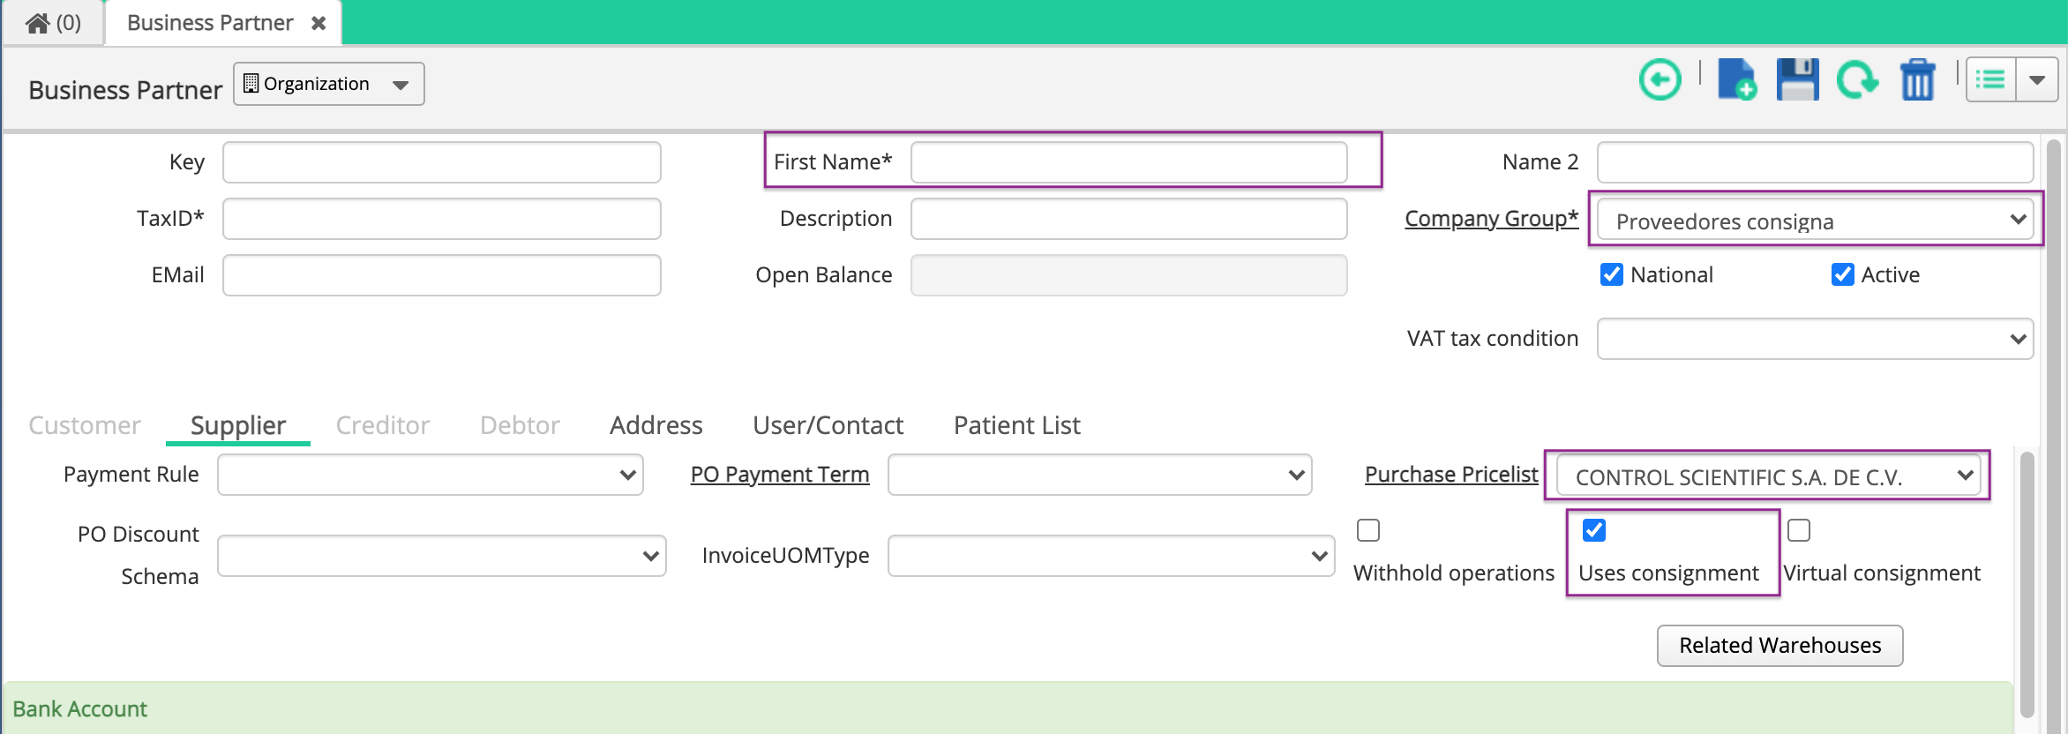Create a new Business Partner record

[1736, 79]
